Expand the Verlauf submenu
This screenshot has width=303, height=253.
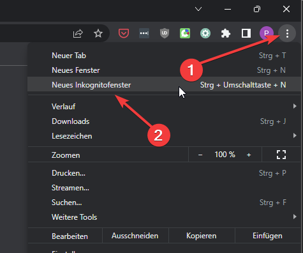(164, 106)
